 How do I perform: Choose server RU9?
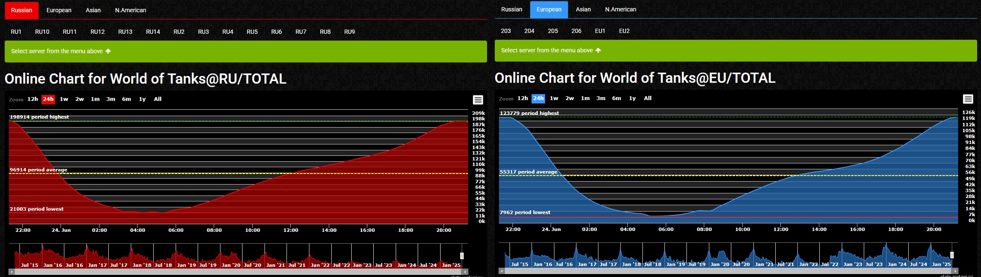pyautogui.click(x=350, y=32)
